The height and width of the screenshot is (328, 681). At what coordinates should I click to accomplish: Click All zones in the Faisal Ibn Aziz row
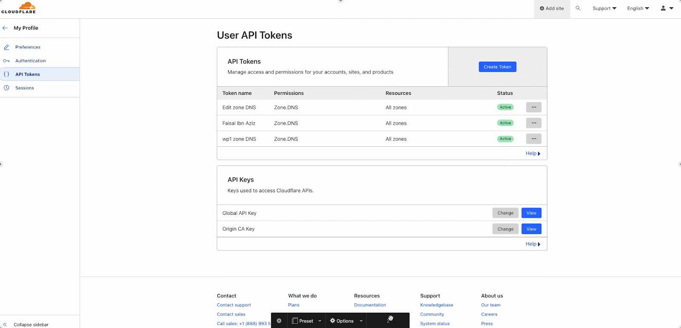[x=396, y=123]
